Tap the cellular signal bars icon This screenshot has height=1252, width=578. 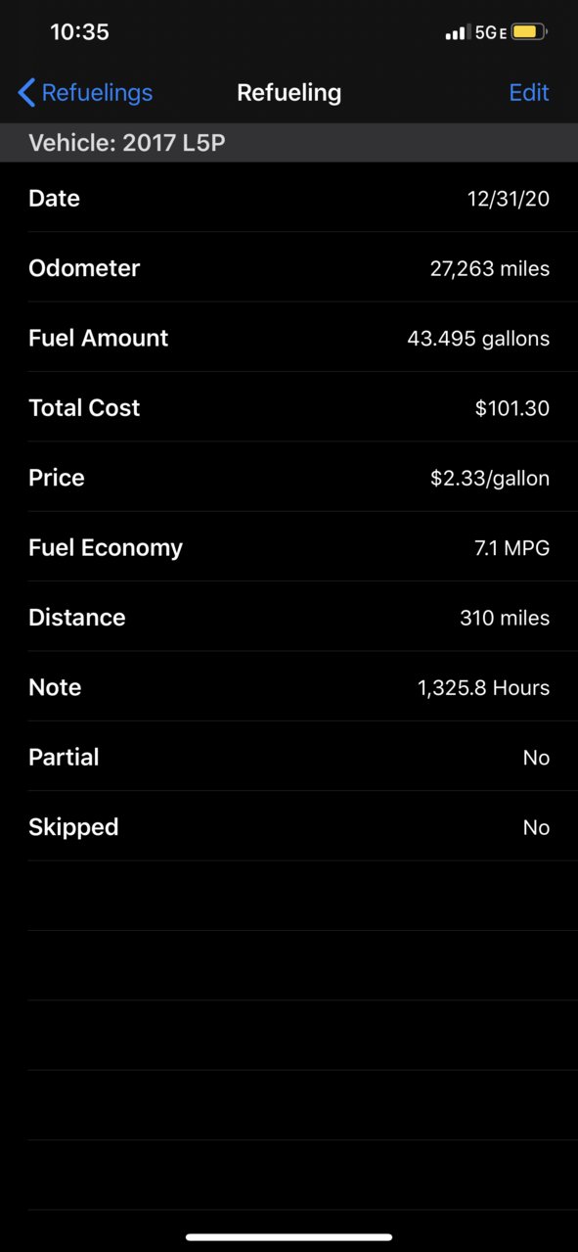point(456,33)
